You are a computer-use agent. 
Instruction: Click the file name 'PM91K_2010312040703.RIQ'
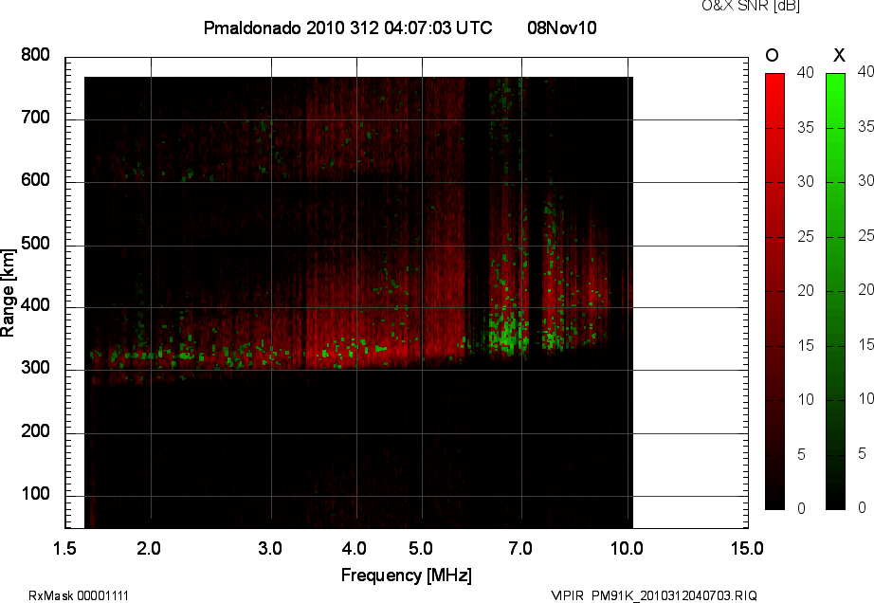coord(674,595)
